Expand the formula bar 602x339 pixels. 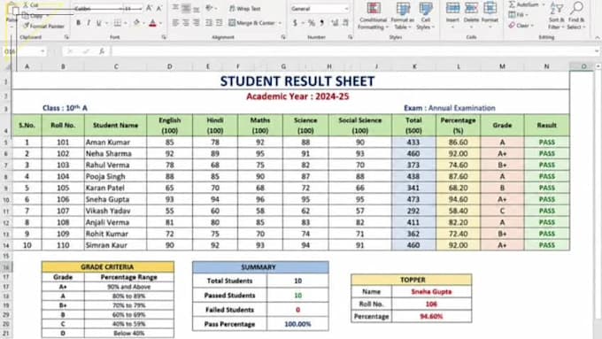pos(597,51)
